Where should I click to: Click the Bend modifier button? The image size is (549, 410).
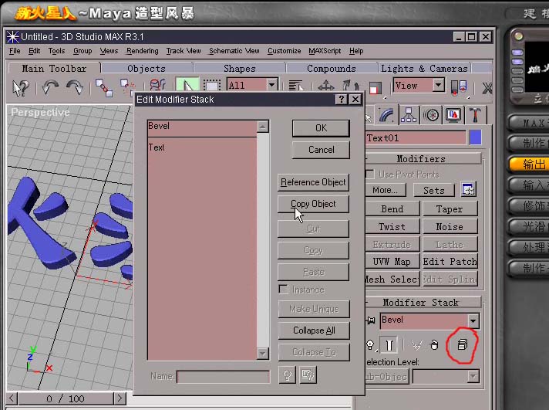click(x=392, y=209)
